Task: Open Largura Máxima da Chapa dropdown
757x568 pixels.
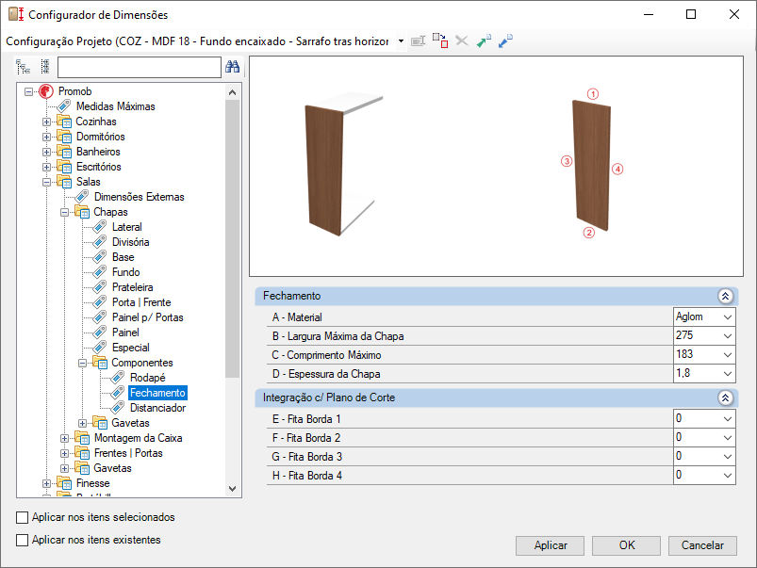Action: point(728,336)
